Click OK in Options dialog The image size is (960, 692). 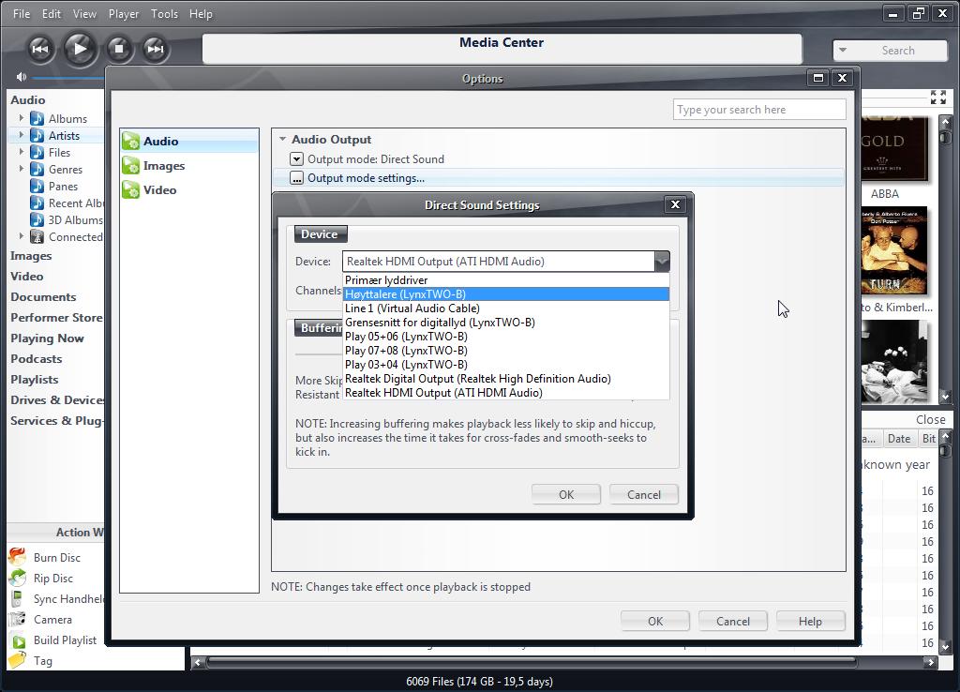pos(655,621)
